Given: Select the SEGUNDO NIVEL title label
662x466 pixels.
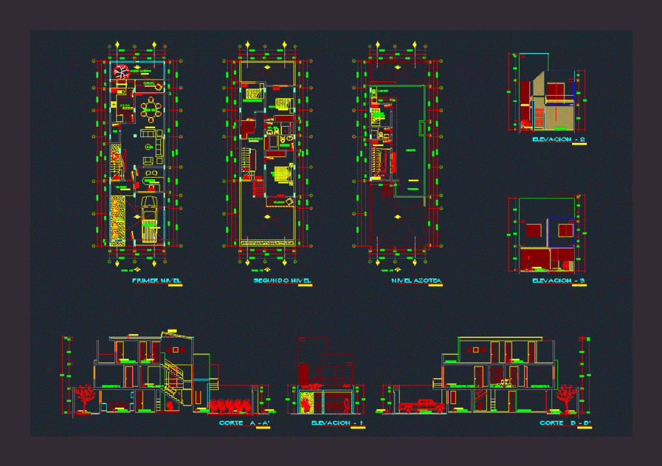Looking at the screenshot, I should 282,281.
